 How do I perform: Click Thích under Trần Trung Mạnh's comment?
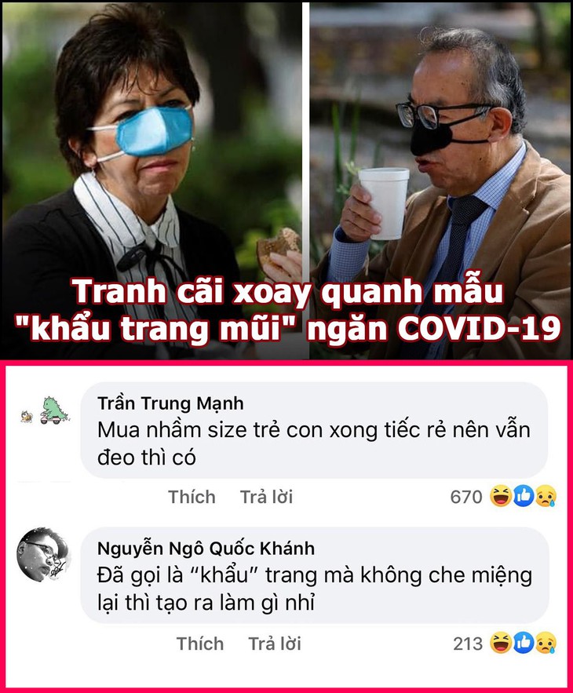point(192,498)
